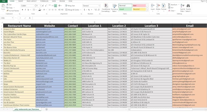The height and width of the screenshot is (112, 207).
Task: Click the Clear eraser icon
Action: (x=169, y=11)
